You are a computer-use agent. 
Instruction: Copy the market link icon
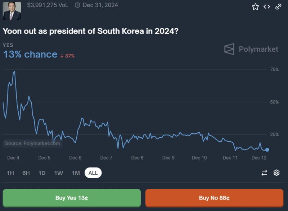(x=278, y=6)
